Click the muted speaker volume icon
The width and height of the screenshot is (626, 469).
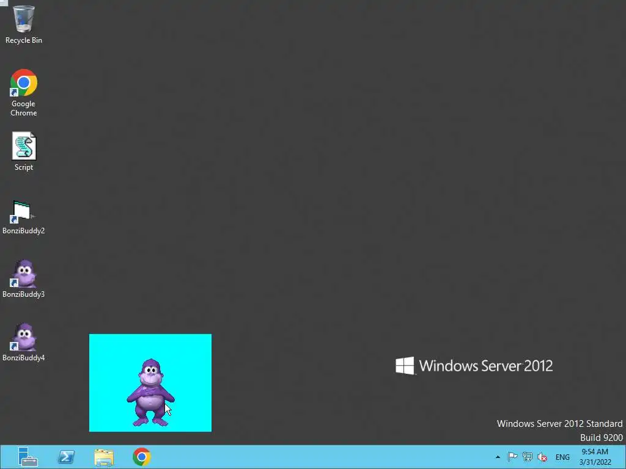[542, 457]
